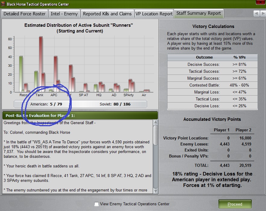
Task: Enable View Enemy Tactical Operations Center checkbox
Action: (96, 204)
